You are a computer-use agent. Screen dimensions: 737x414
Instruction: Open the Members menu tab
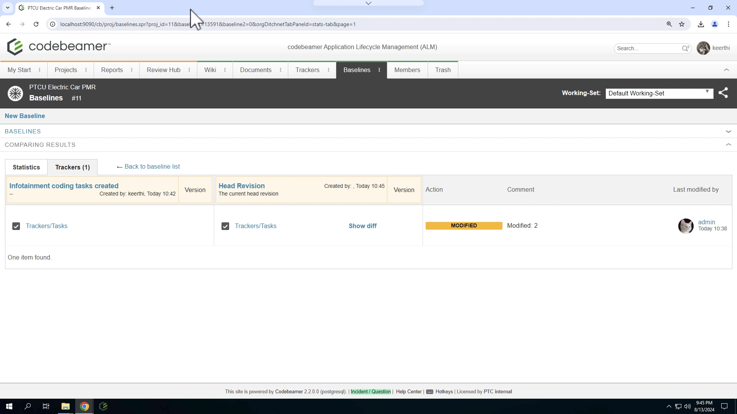pyautogui.click(x=407, y=70)
